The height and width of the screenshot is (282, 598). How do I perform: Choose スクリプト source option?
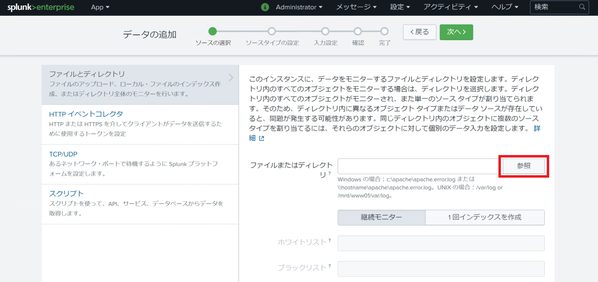pyautogui.click(x=140, y=204)
